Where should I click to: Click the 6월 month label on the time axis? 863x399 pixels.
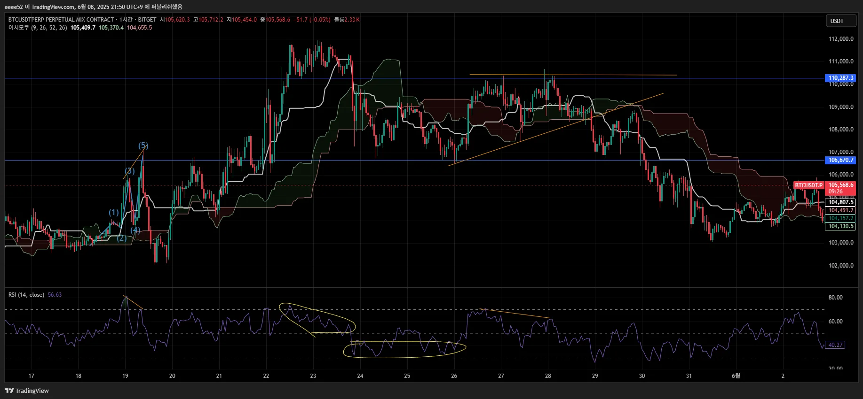click(736, 376)
